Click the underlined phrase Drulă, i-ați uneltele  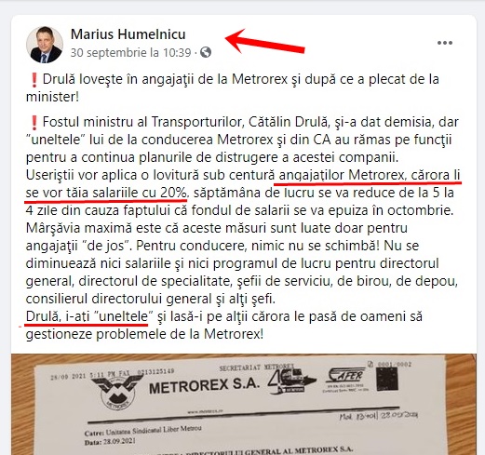point(89,316)
